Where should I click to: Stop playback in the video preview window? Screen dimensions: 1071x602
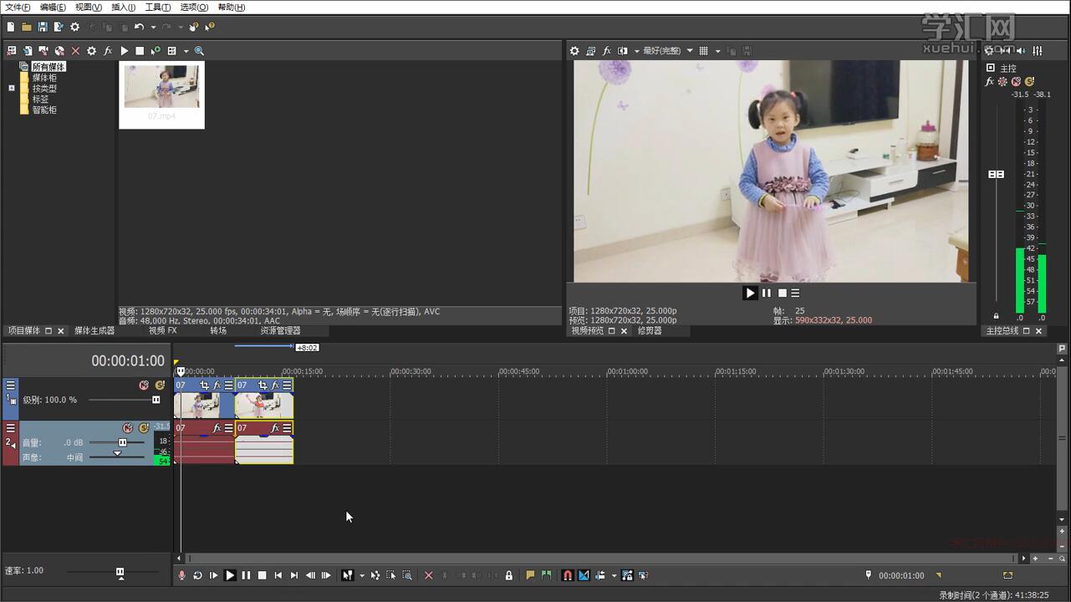[x=783, y=293]
